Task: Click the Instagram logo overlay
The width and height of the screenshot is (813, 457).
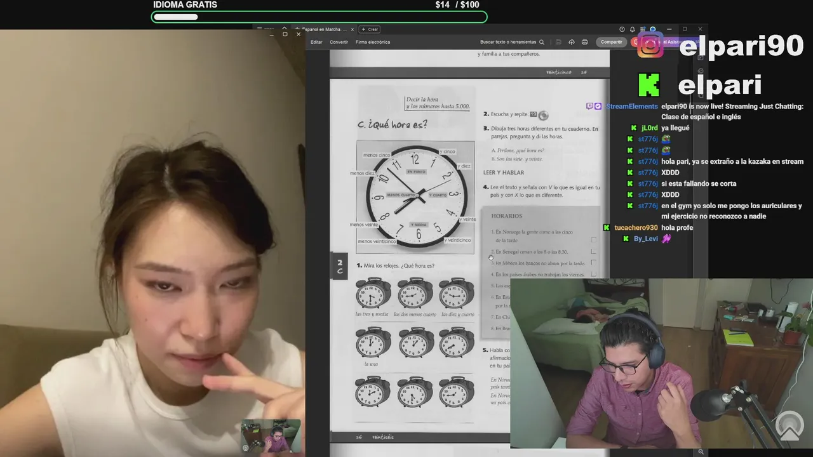Action: (x=650, y=46)
